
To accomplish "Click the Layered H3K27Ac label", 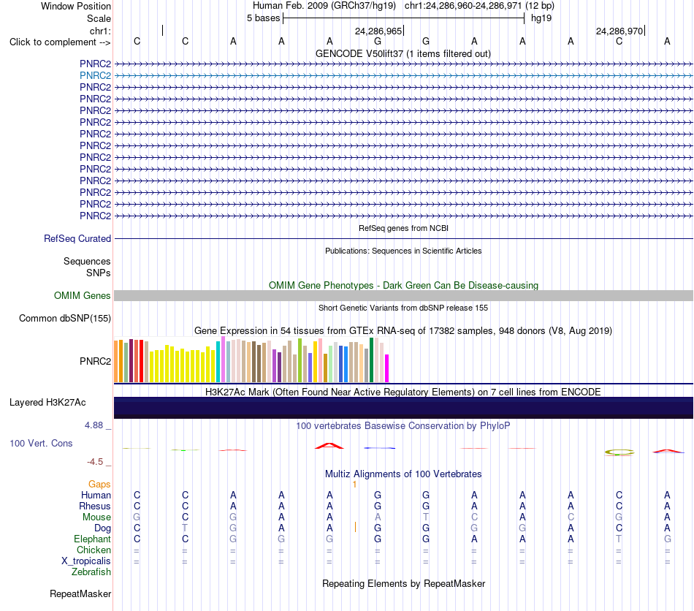I will pos(47,403).
